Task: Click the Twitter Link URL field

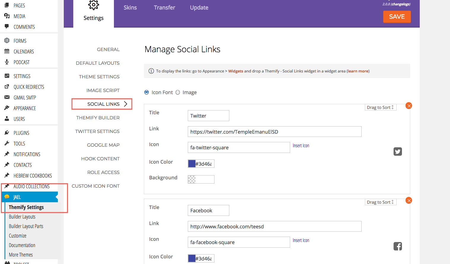Action: [274, 132]
